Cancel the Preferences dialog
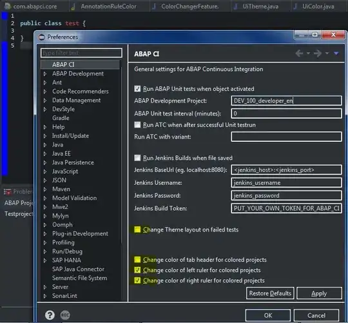This screenshot has width=348, height=323. [316, 315]
